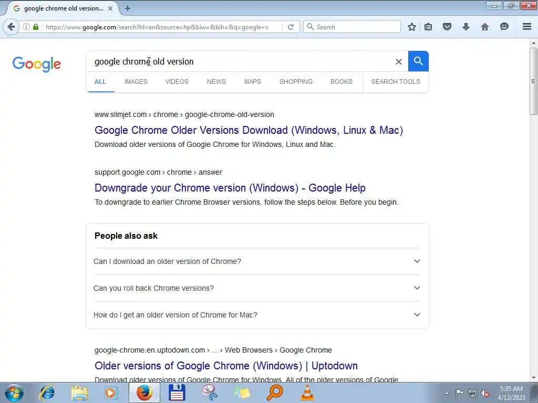Expand 'Can you roll back Chrome versions?'
The height and width of the screenshot is (403, 538).
coord(257,288)
